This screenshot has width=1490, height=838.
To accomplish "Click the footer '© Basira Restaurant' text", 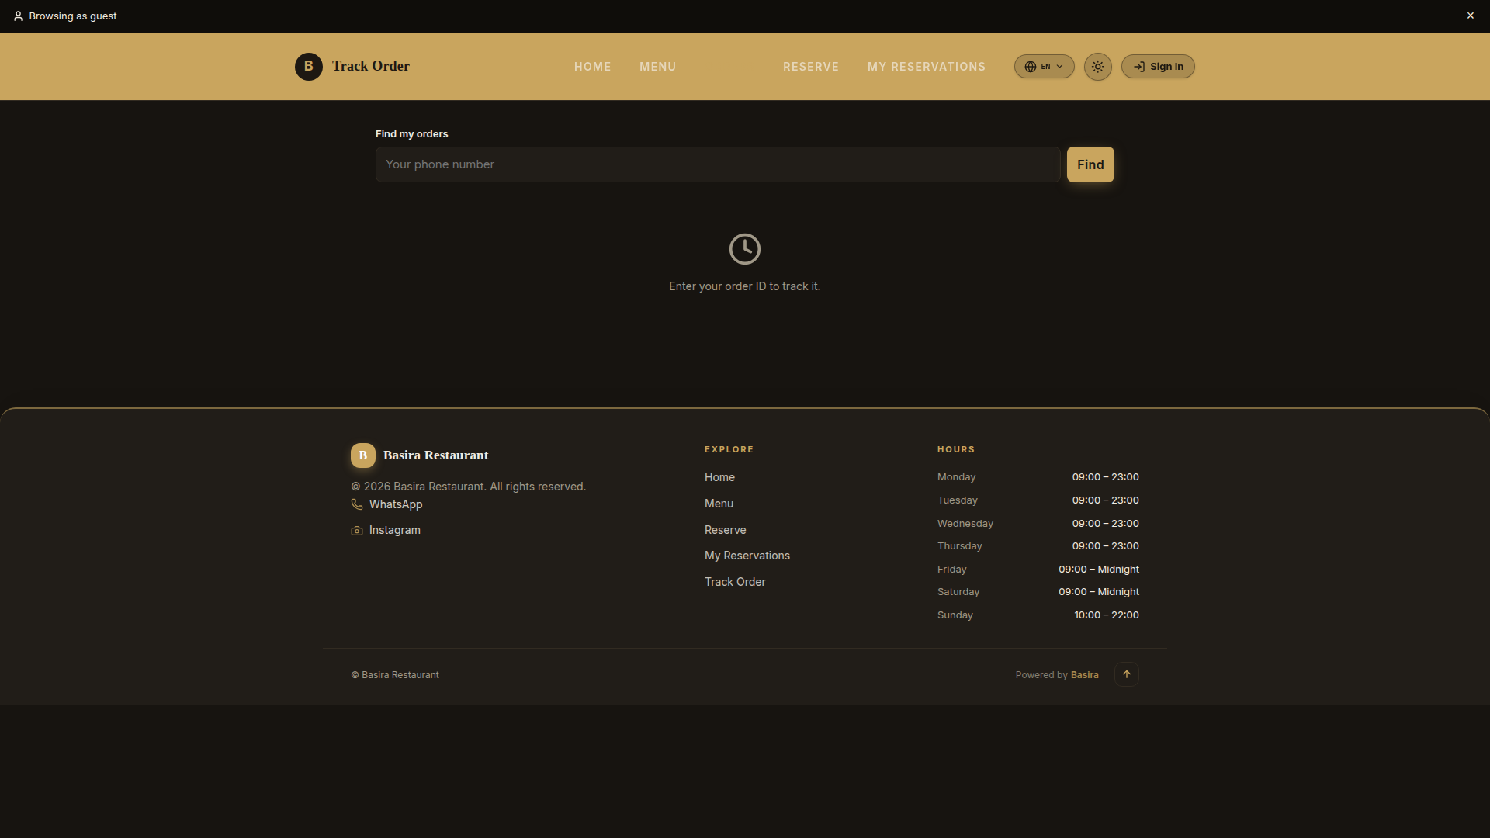I will 394,675.
